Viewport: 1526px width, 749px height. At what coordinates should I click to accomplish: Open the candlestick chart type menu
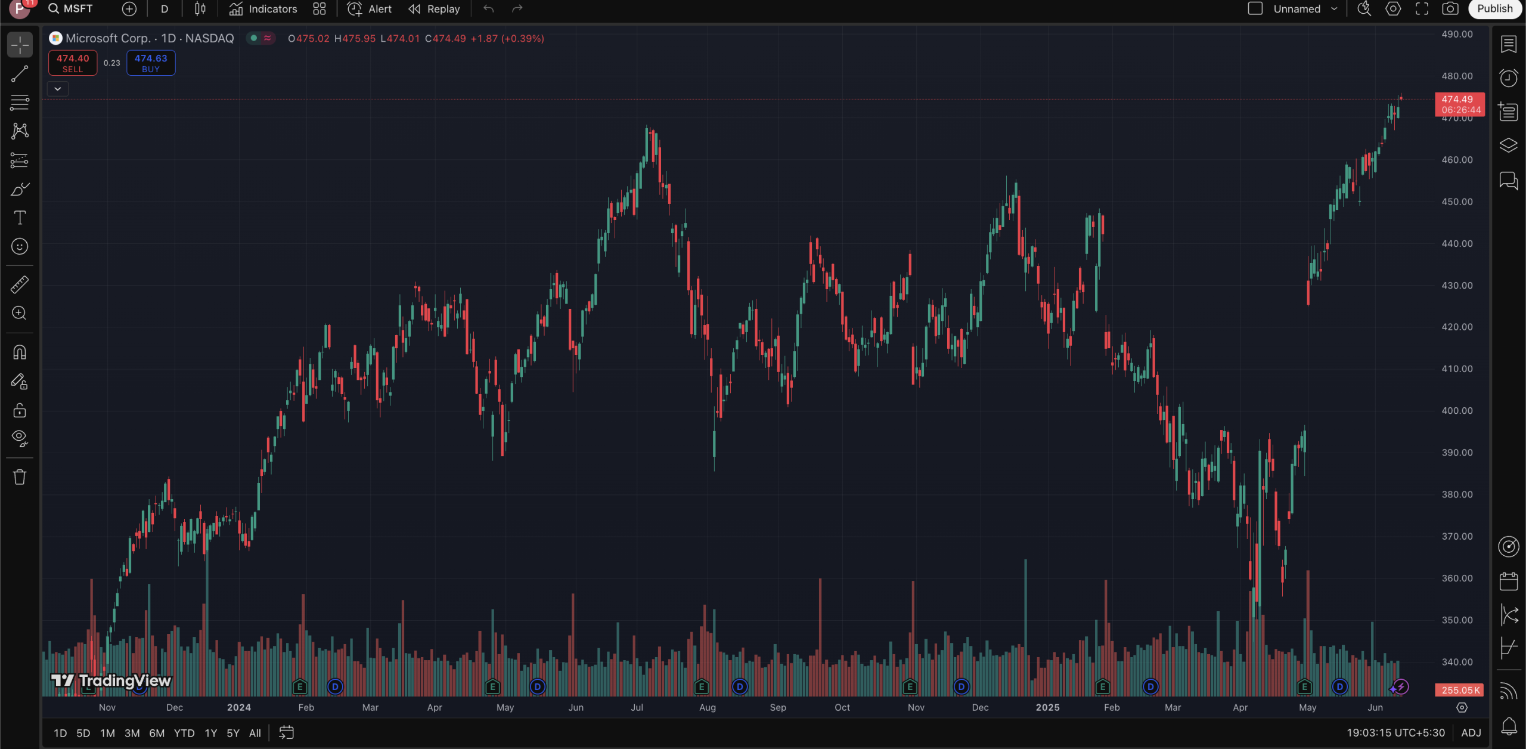click(200, 9)
